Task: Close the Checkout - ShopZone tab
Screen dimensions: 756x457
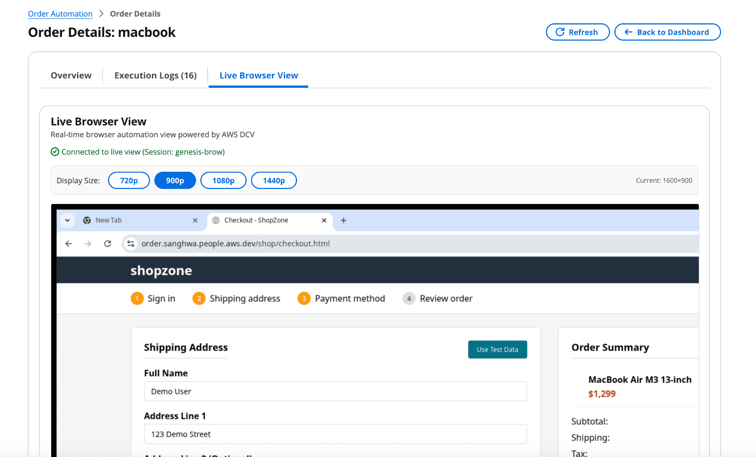Action: (324, 221)
